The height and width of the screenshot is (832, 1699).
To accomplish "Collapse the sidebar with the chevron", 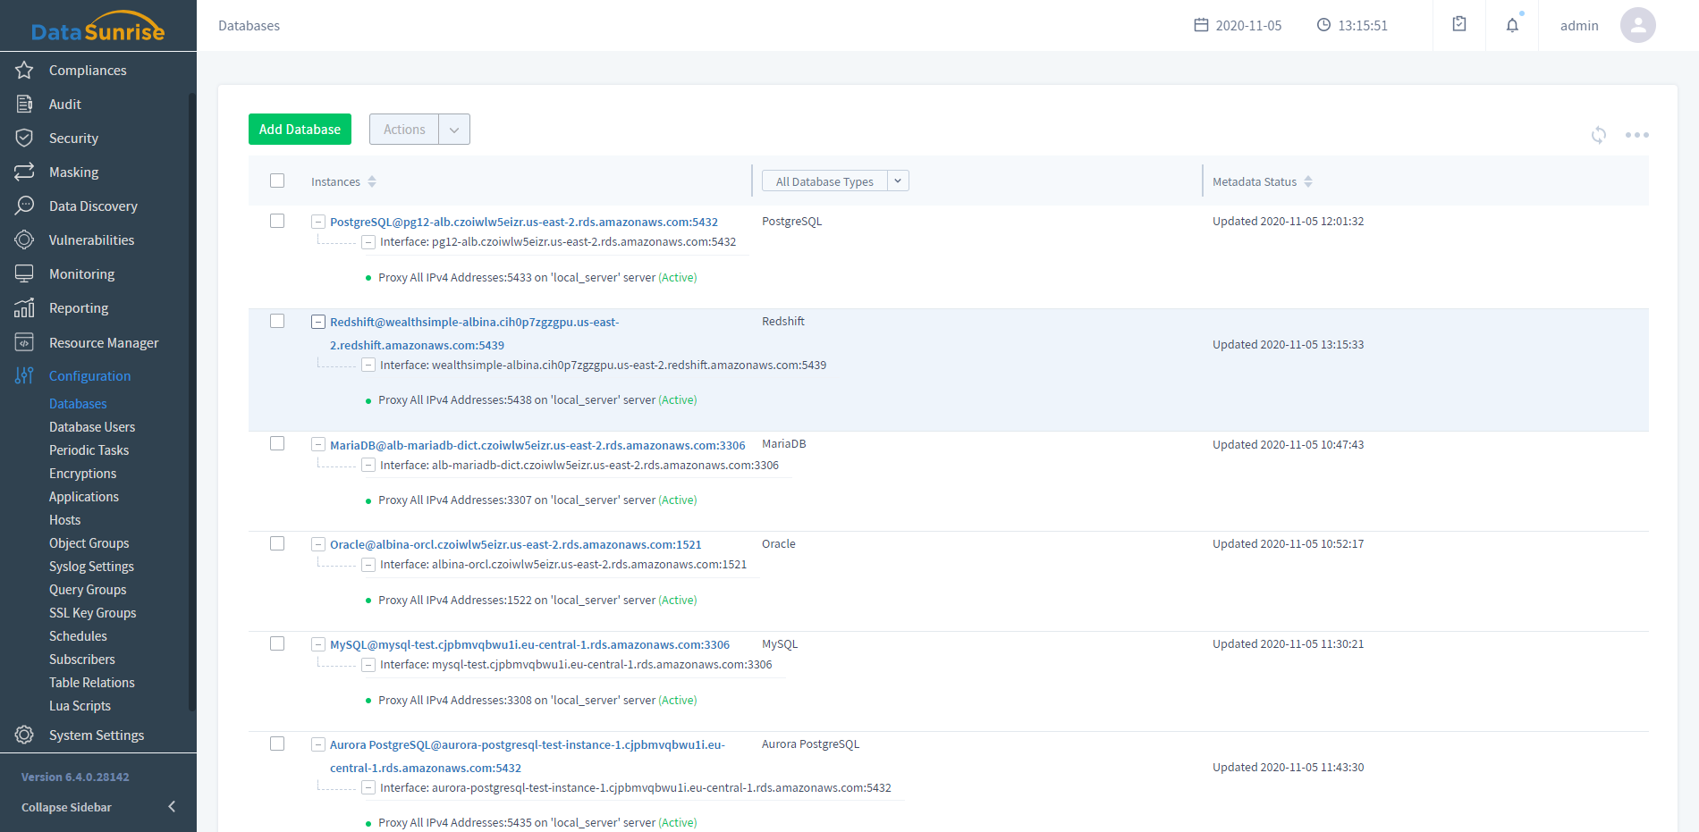I will (172, 807).
